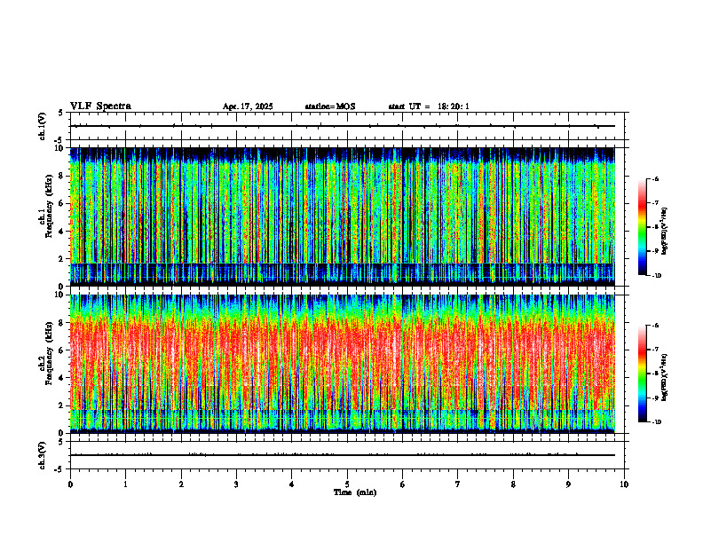The width and height of the screenshot is (703, 543).
Task: Click the ch.3 voltage waveform trace
Action: pos(343,455)
